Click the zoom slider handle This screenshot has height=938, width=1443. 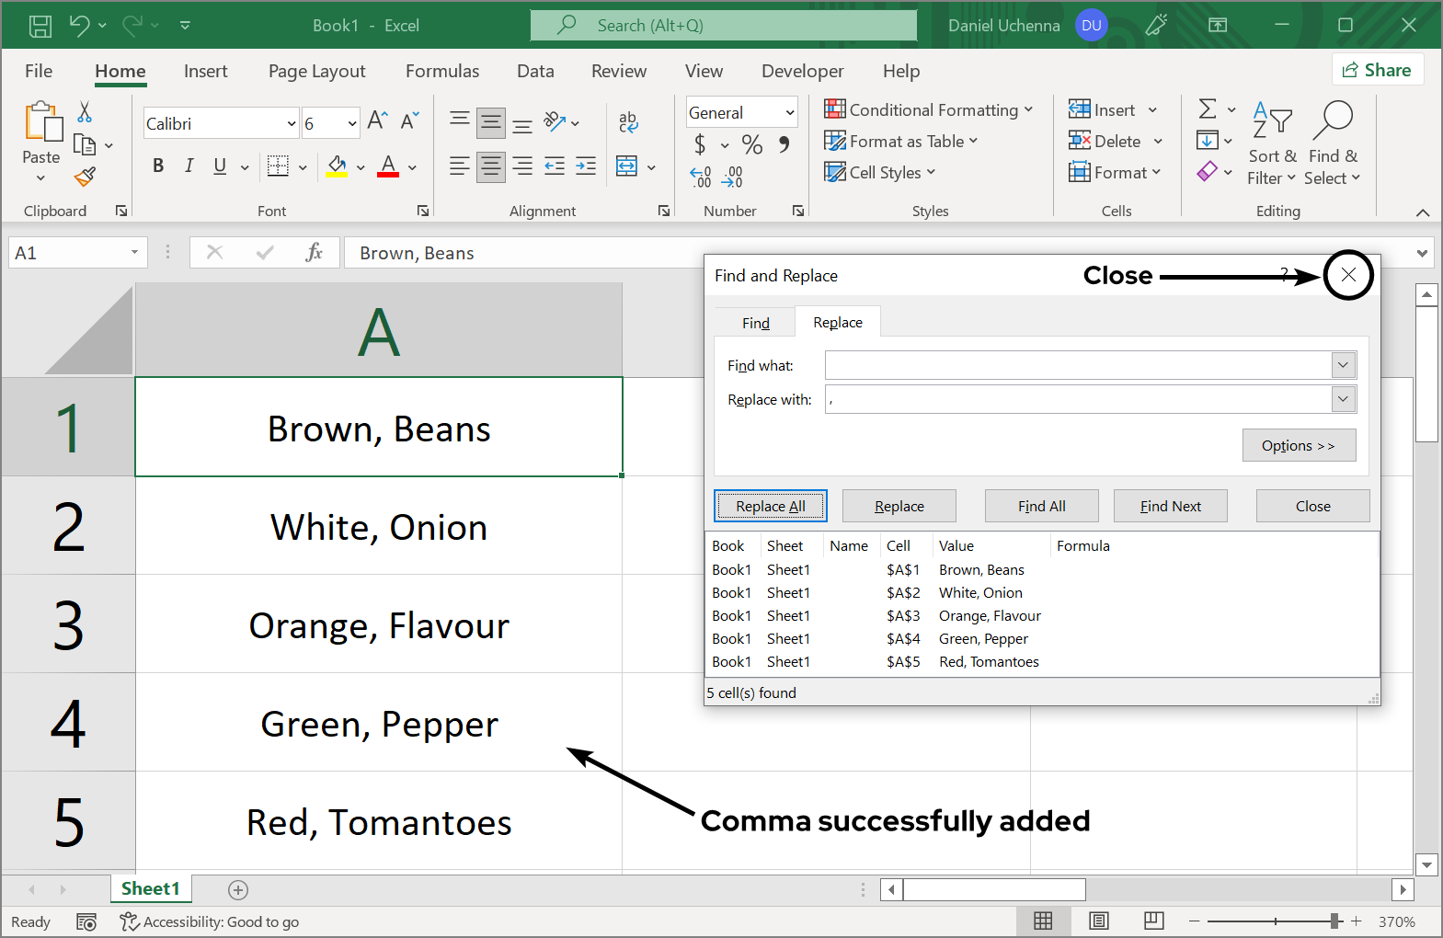pyautogui.click(x=1334, y=921)
